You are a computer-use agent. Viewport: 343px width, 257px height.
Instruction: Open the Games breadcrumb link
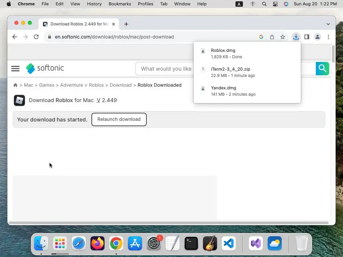47,85
